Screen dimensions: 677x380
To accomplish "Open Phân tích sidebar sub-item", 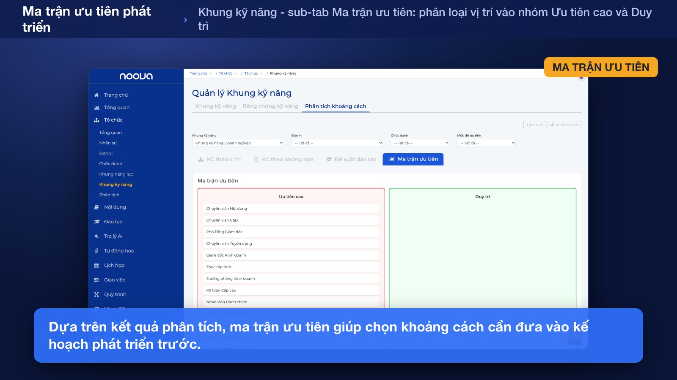I will click(109, 195).
